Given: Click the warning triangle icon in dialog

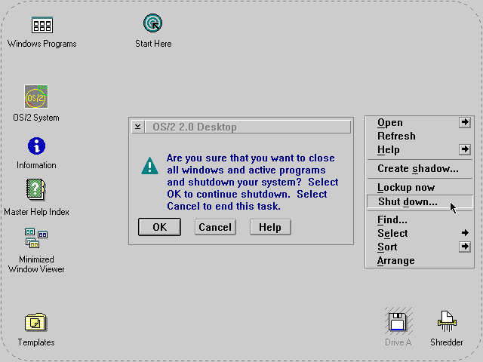Looking at the screenshot, I should (149, 166).
